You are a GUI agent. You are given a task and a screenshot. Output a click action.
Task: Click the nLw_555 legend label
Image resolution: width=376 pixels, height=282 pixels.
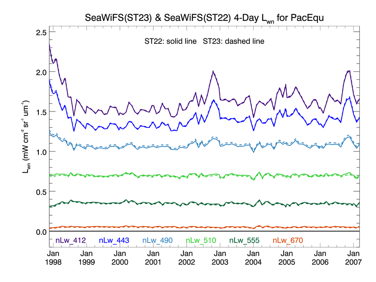click(244, 240)
